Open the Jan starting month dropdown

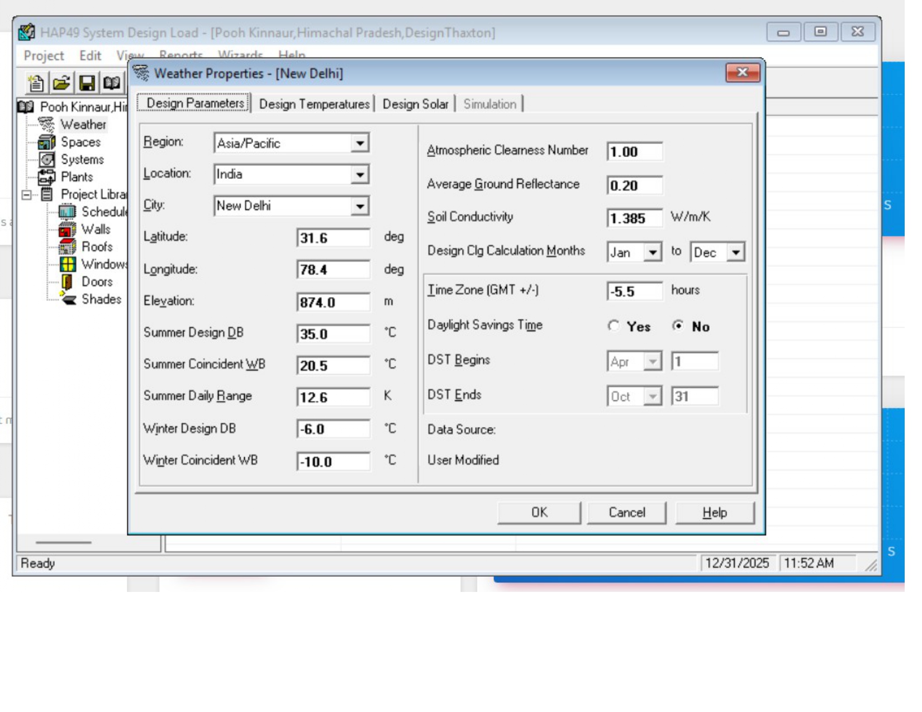(652, 252)
